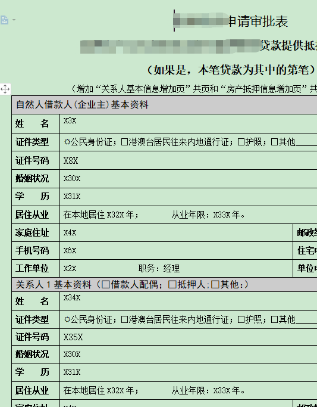This screenshot has width=317, height=407.
Task: Click X31X in 关系人1 学历 row
Action: point(72,372)
